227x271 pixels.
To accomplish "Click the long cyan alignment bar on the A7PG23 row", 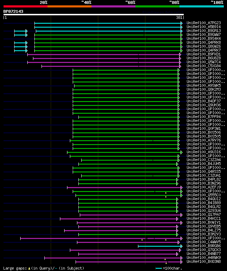I will (x=109, y=23).
